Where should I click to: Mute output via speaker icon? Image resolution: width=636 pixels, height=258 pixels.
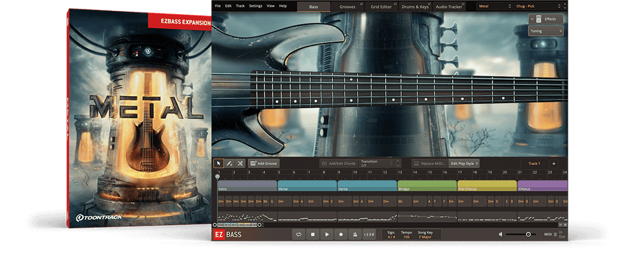coord(501,234)
